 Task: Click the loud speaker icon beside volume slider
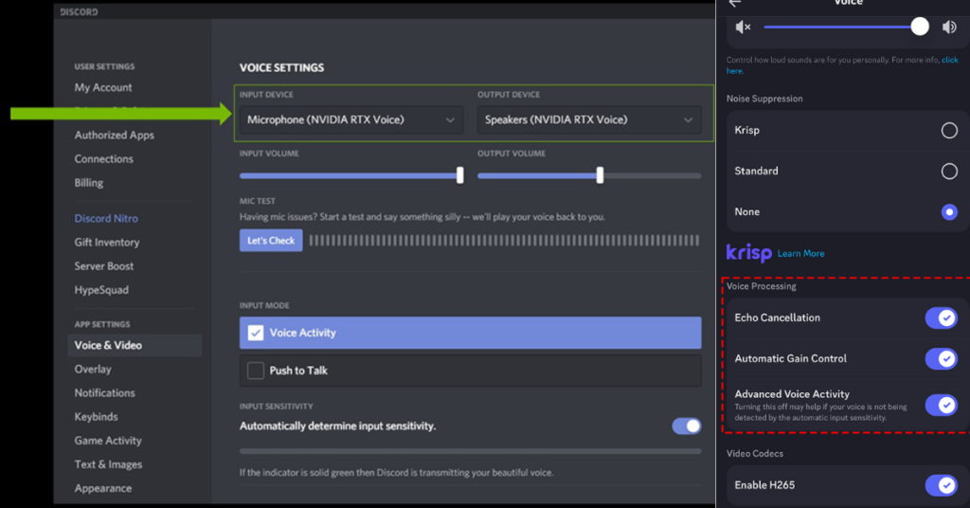949,27
